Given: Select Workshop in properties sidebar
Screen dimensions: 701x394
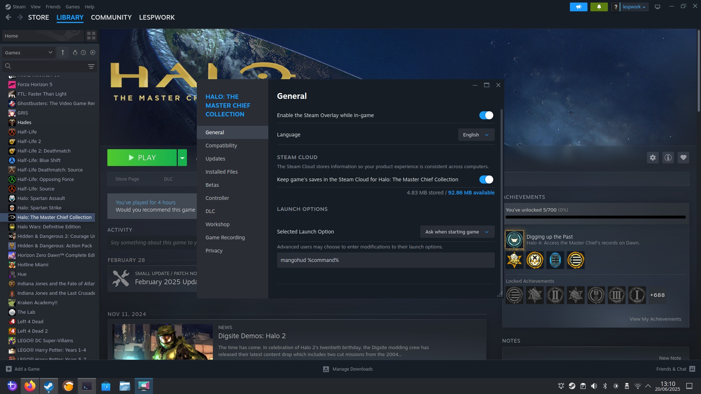Looking at the screenshot, I should pyautogui.click(x=233, y=224).
